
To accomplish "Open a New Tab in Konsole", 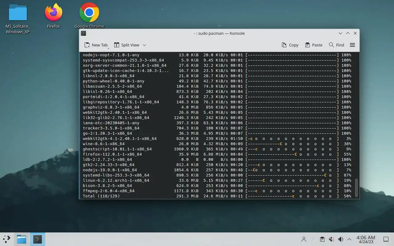I will coord(96,45).
